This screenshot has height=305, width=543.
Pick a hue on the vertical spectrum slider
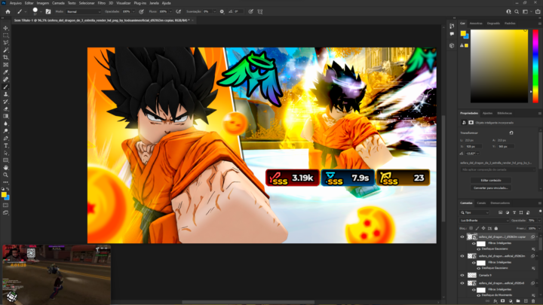click(535, 66)
